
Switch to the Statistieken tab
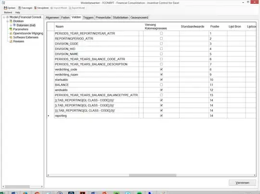click(120, 17)
